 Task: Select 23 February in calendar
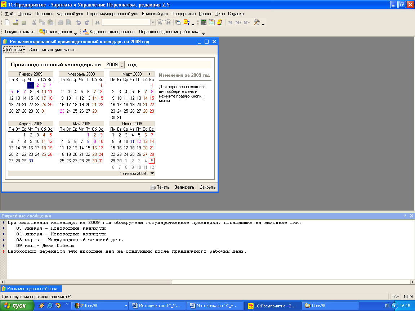[62, 111]
